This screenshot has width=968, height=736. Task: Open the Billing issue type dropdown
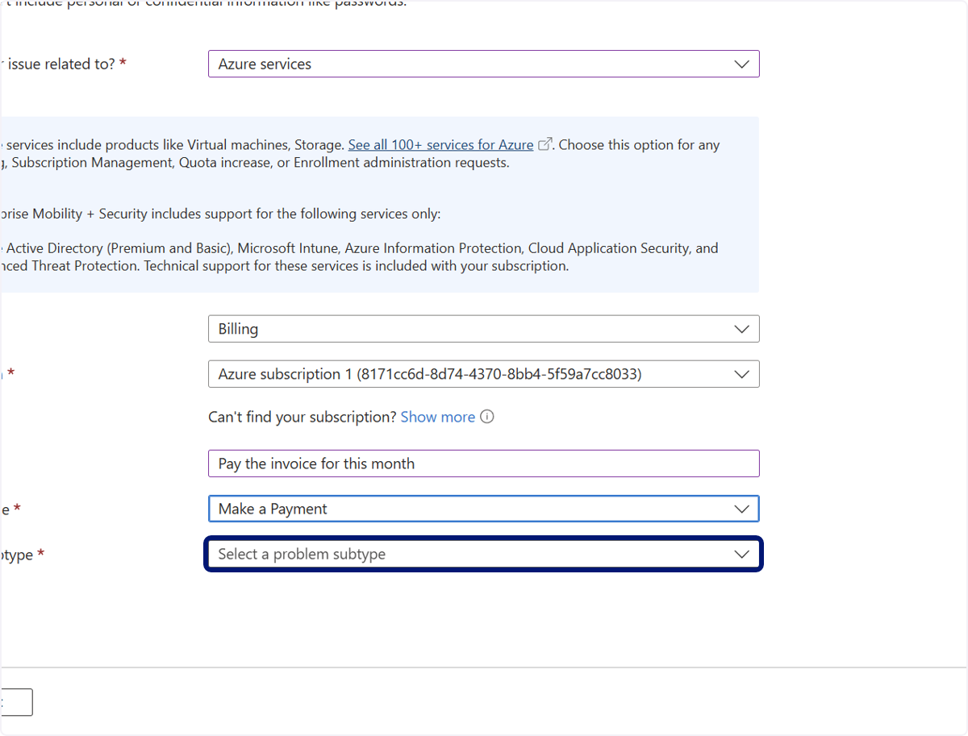pyautogui.click(x=483, y=329)
